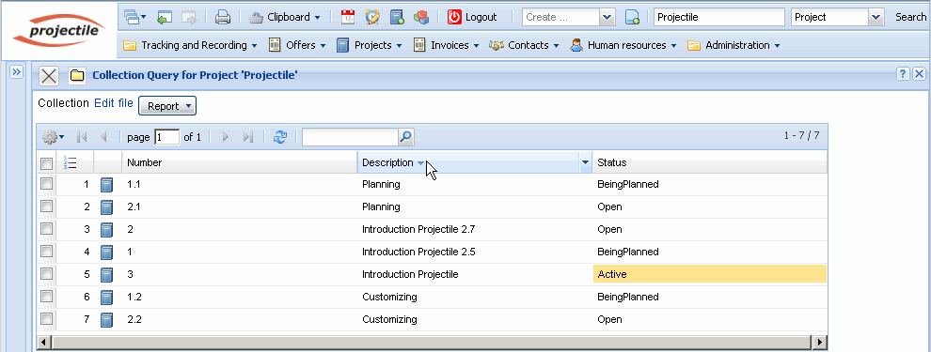This screenshot has width=931, height=352.
Task: Open the Human resources menu
Action: tap(623, 45)
